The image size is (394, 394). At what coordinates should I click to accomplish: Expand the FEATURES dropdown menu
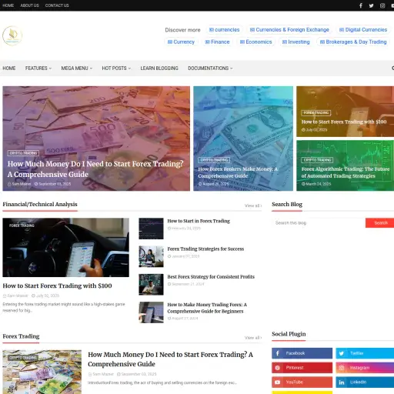38,68
